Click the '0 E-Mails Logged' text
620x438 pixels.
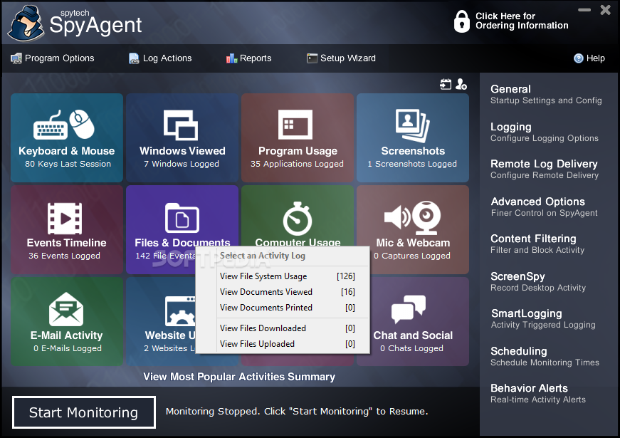[68, 348]
